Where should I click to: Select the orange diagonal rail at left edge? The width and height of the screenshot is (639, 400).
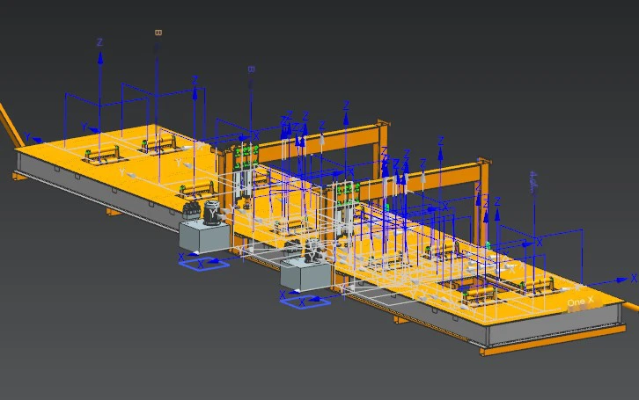point(11,125)
